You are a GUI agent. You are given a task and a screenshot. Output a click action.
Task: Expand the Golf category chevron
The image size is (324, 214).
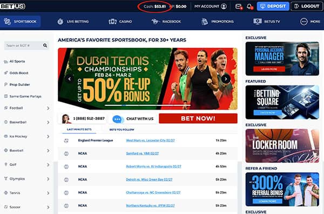pos(48,165)
